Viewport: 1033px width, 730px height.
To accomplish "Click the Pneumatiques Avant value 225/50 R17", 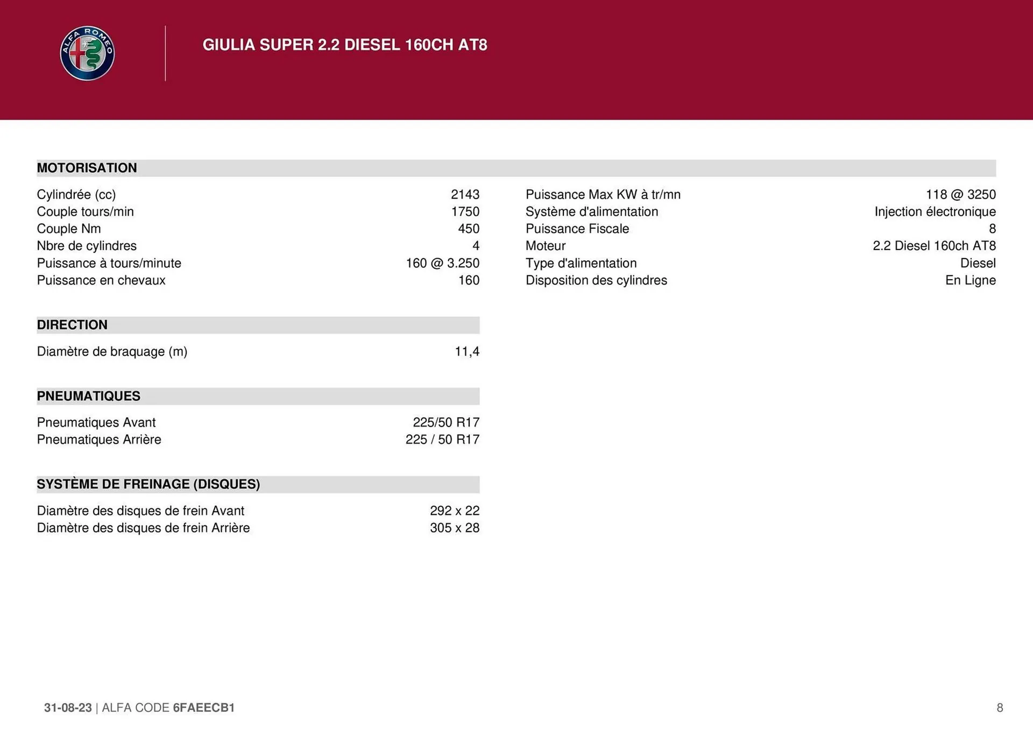I will pos(446,422).
